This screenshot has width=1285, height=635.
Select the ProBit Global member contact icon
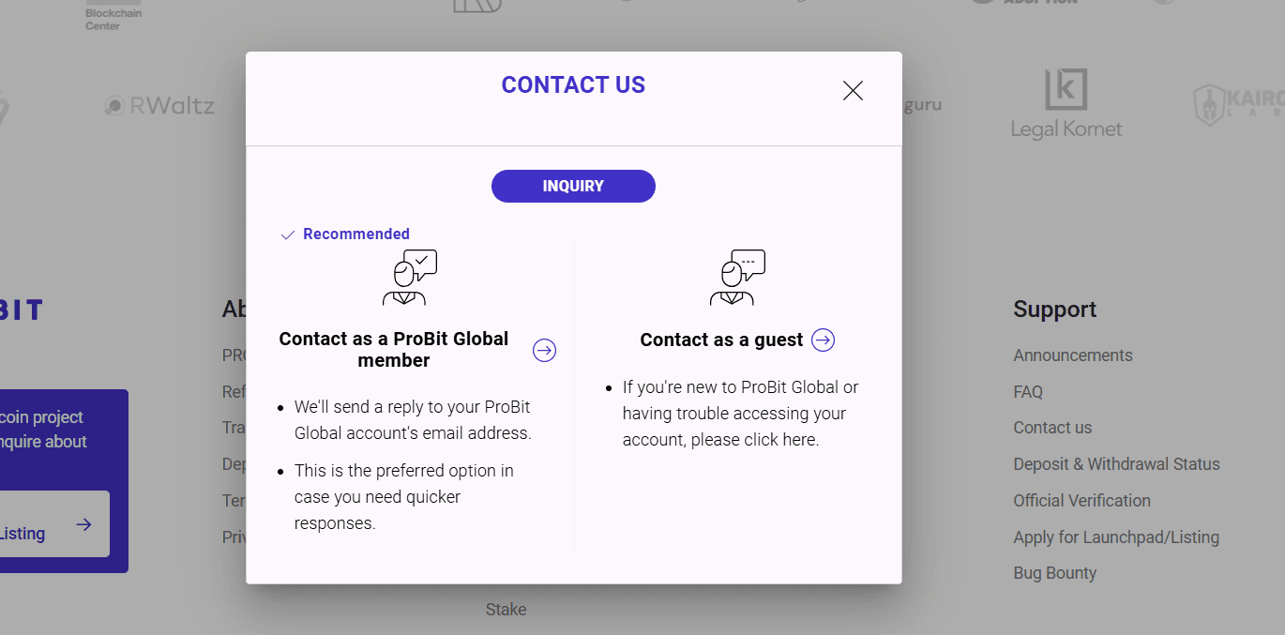(x=406, y=277)
